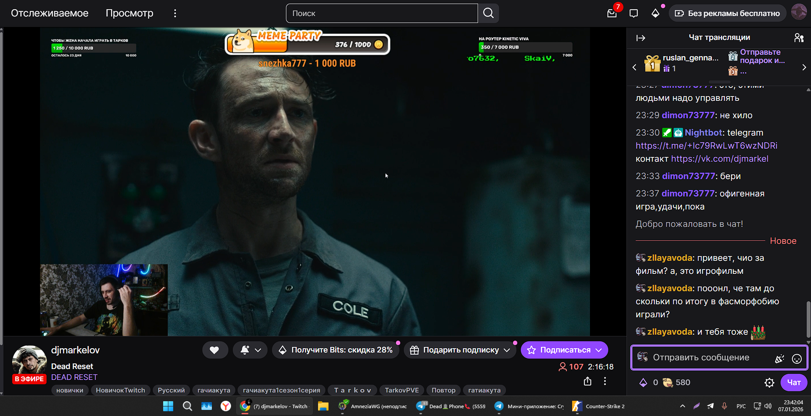Click the heart follow icon button
This screenshot has width=811, height=416.
pyautogui.click(x=214, y=350)
